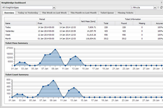Switch to Today vs Yesterday tab

[28, 13]
